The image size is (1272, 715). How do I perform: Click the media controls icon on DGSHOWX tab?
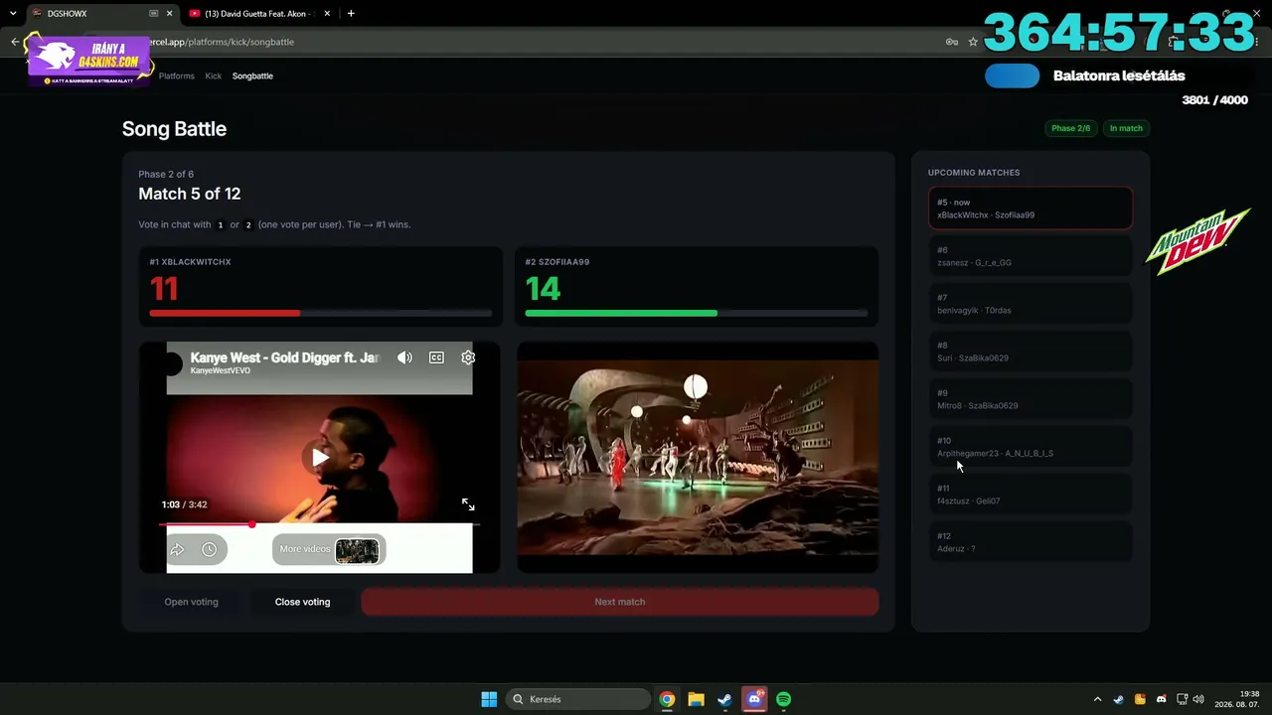[153, 14]
